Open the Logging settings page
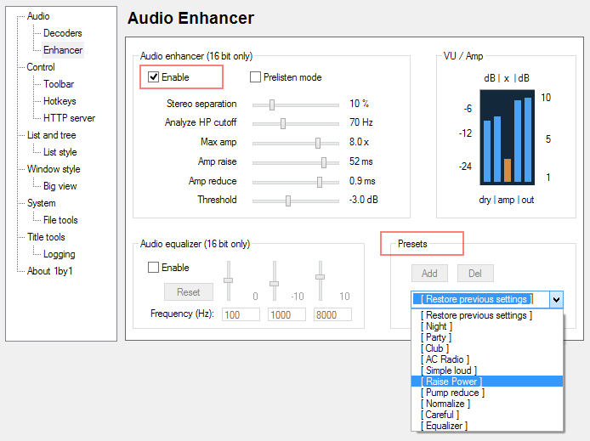This screenshot has width=590, height=441. (x=59, y=254)
